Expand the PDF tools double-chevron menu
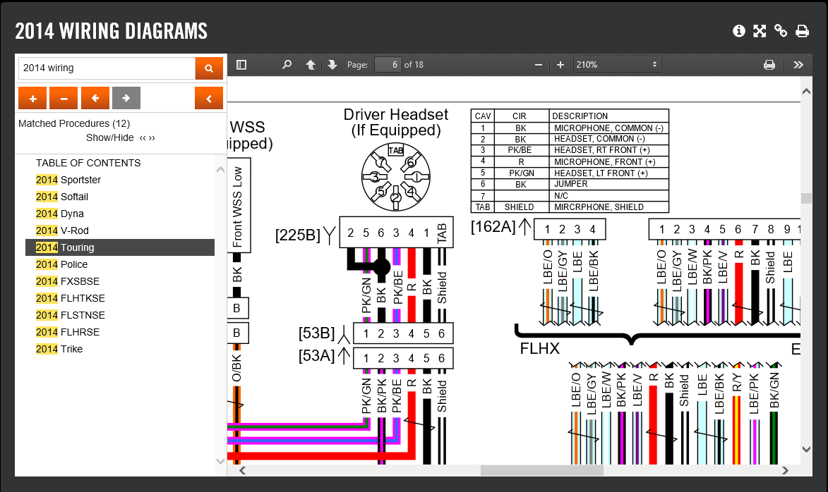 [x=798, y=65]
